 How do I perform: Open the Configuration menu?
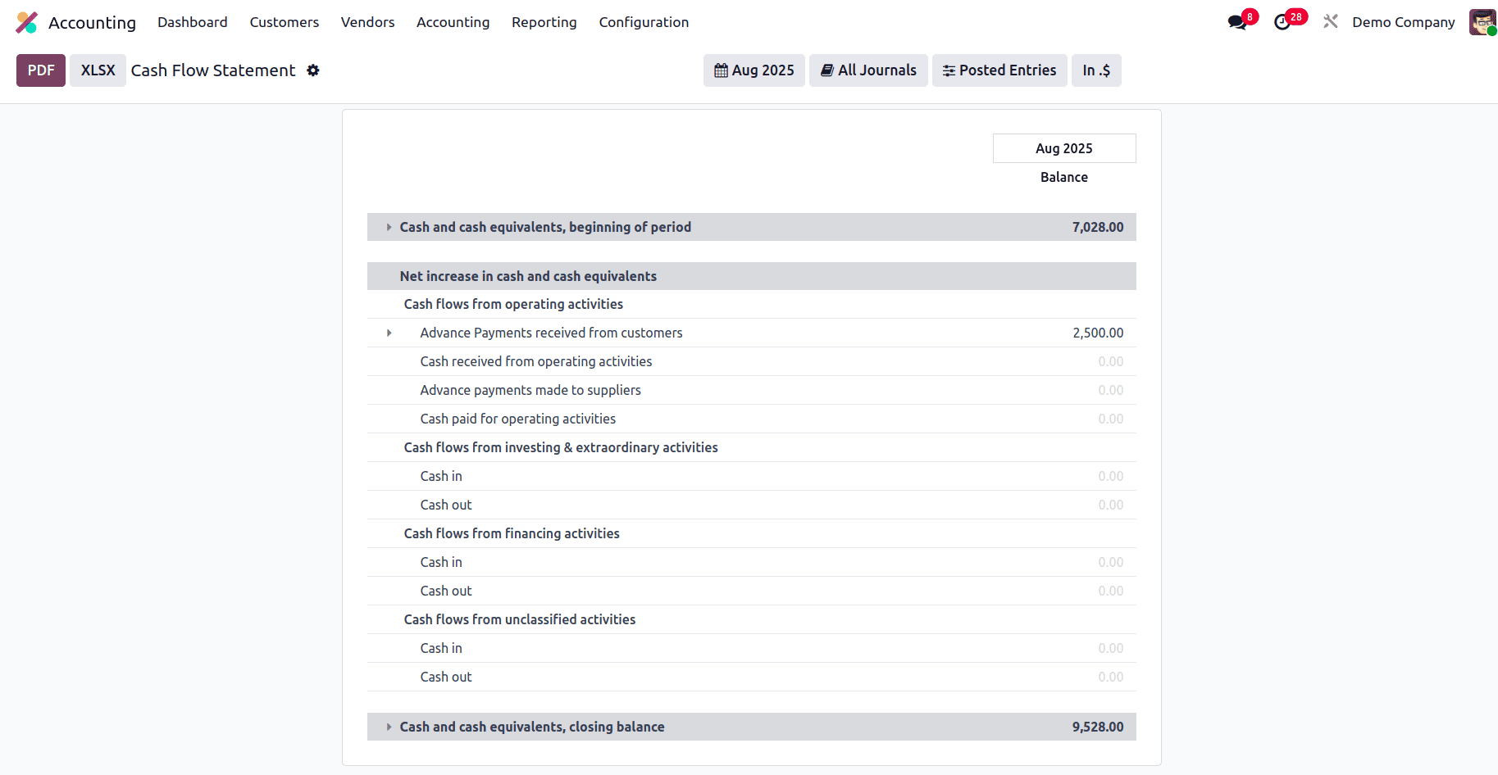(x=644, y=22)
